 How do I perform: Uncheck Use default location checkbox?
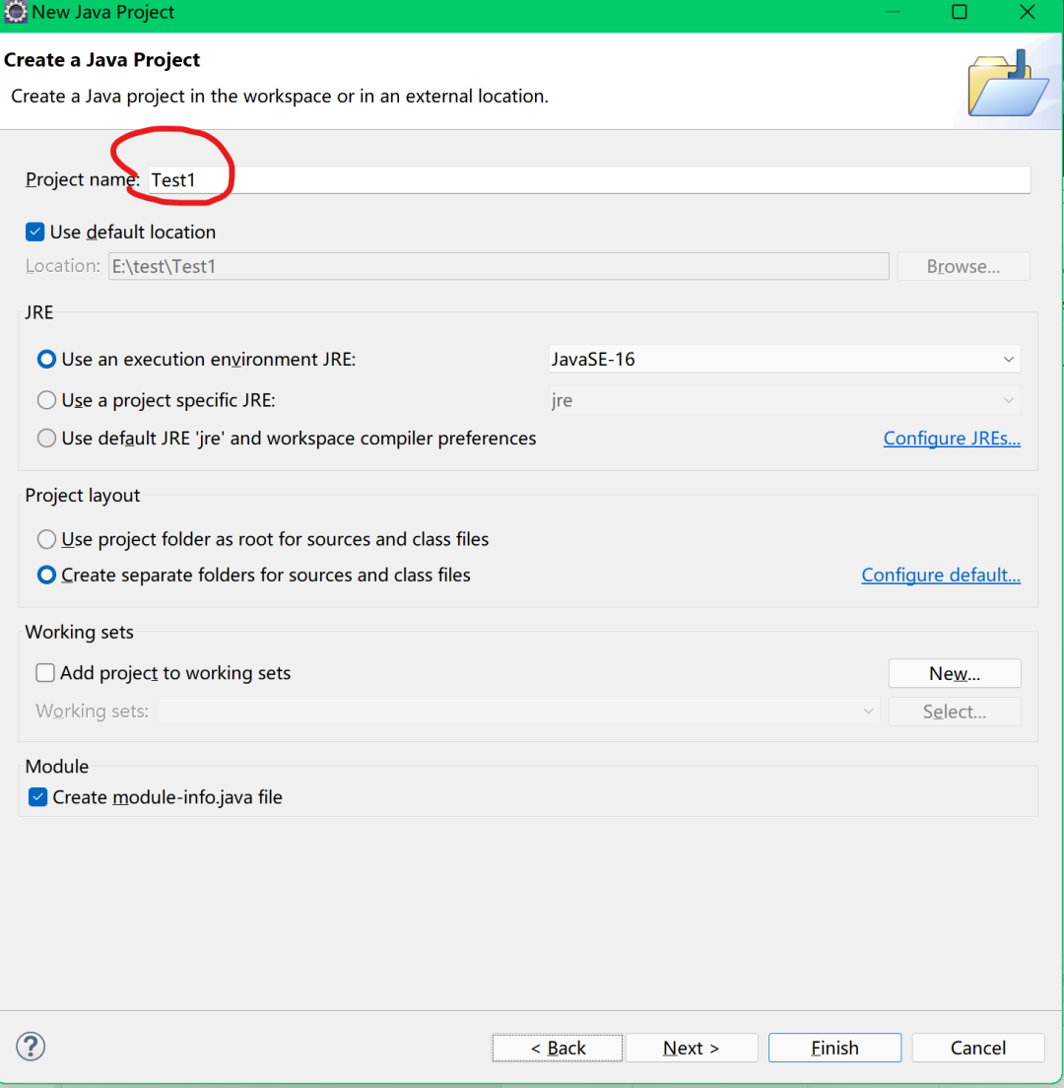(x=34, y=232)
